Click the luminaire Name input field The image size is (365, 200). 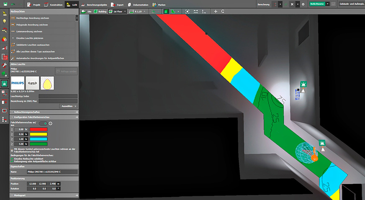tap(52, 172)
